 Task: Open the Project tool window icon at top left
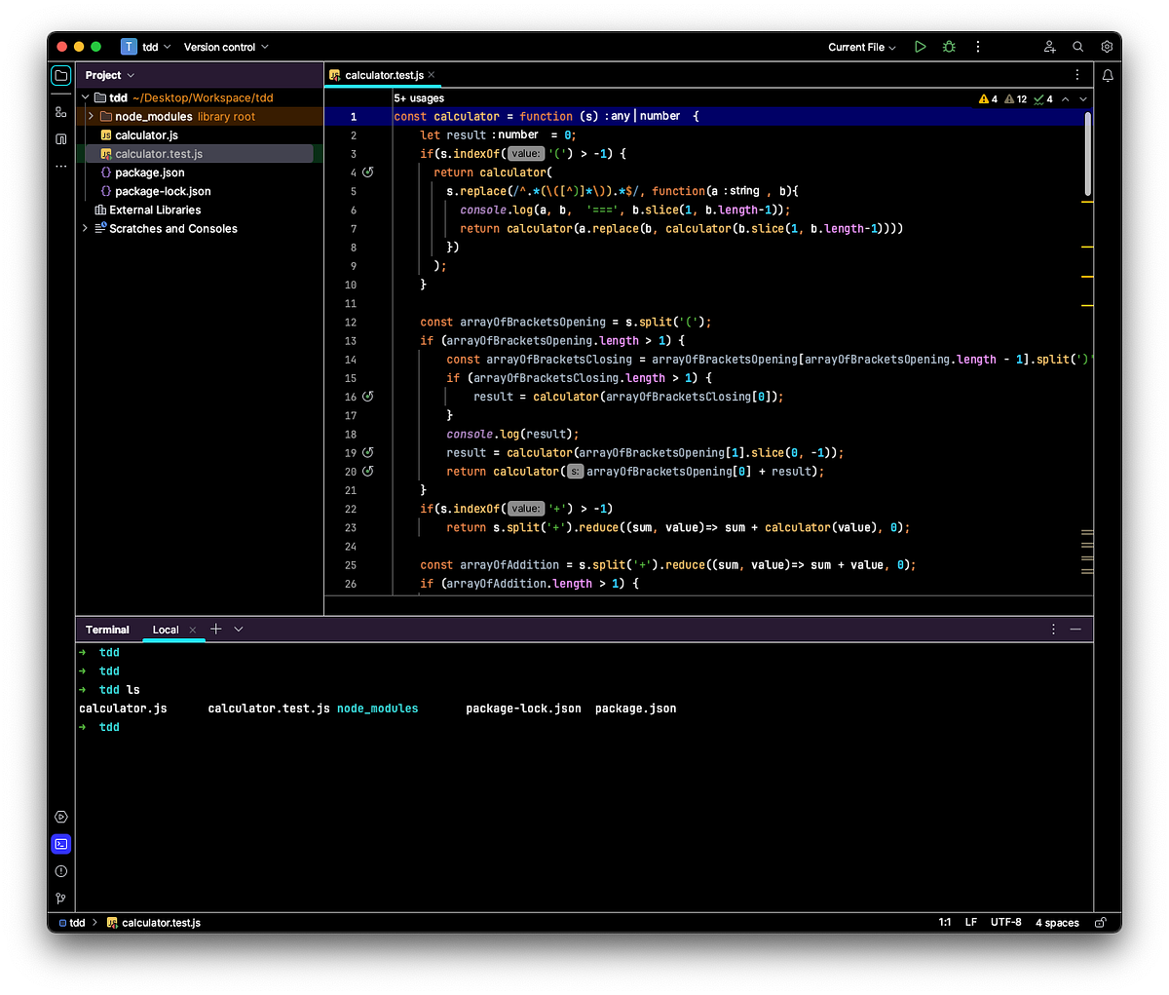(x=60, y=75)
